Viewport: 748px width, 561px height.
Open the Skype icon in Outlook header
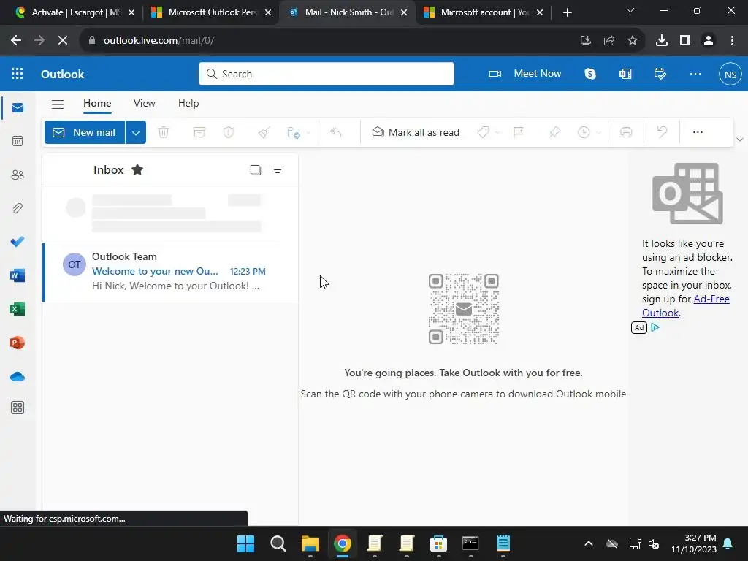pyautogui.click(x=590, y=74)
